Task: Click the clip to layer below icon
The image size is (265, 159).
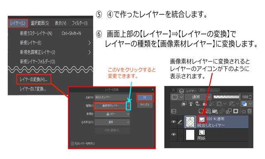Action: pos(184,104)
